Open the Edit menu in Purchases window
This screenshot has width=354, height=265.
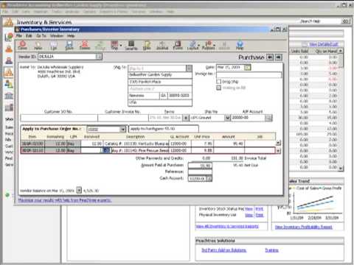pos(29,36)
